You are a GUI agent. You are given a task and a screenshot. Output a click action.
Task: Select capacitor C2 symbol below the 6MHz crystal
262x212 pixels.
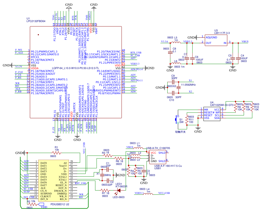click(108, 181)
